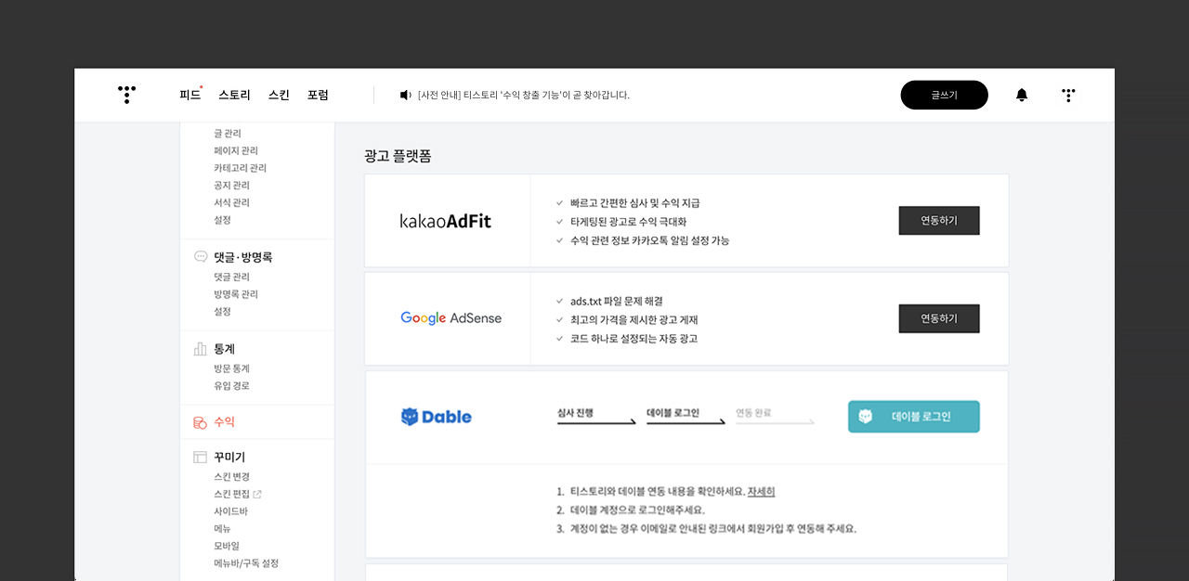Open 사이드바 settings
The image size is (1189, 581).
230,511
